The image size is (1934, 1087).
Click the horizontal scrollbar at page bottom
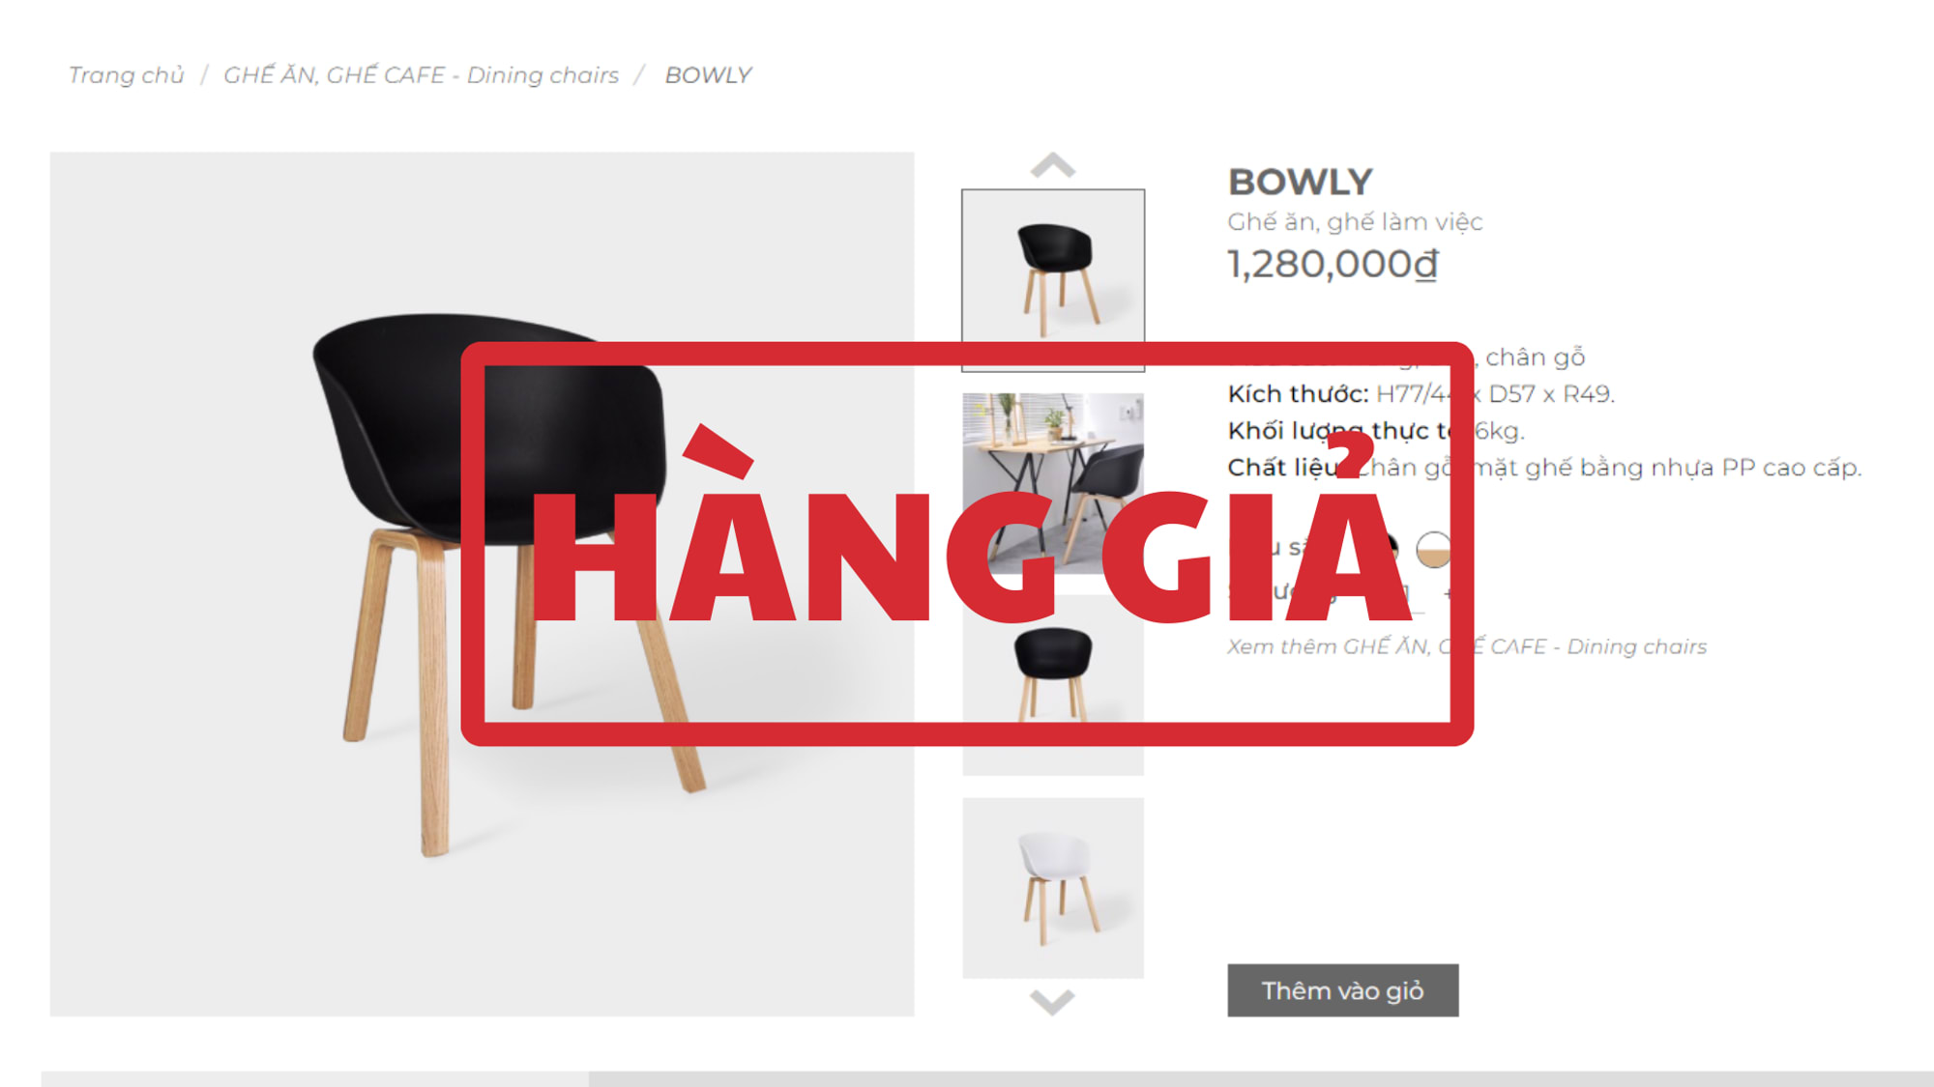(987, 1078)
